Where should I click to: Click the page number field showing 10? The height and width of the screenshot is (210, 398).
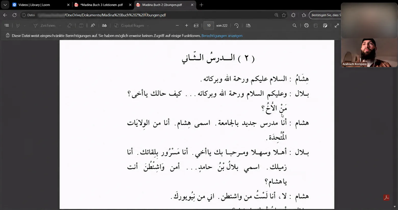(209, 25)
